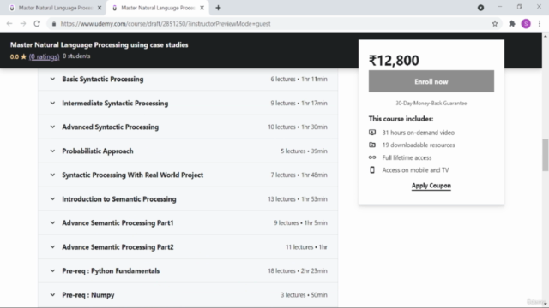Open the Apply Coupon link
The width and height of the screenshot is (549, 308).
(x=431, y=186)
